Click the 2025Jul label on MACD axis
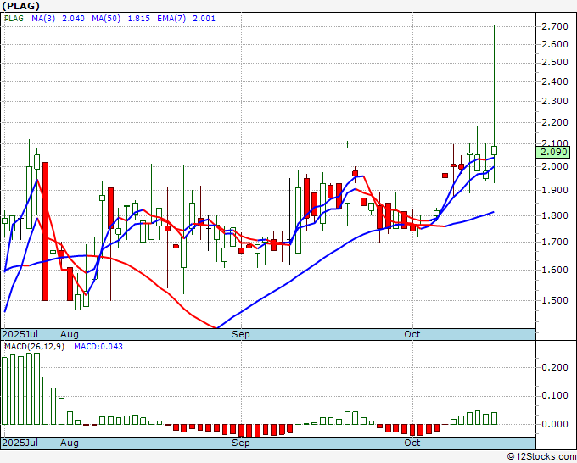The height and width of the screenshot is (463, 577). [20, 443]
